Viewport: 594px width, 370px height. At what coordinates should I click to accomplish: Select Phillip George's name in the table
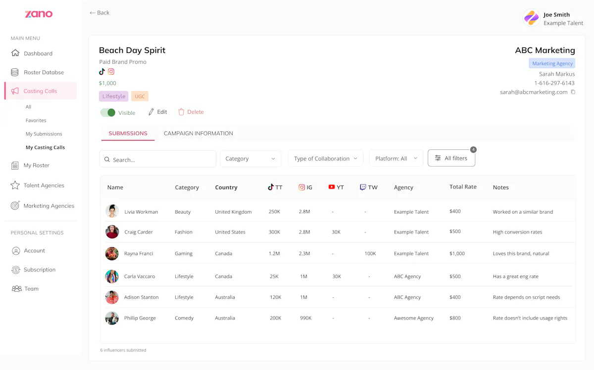point(140,318)
